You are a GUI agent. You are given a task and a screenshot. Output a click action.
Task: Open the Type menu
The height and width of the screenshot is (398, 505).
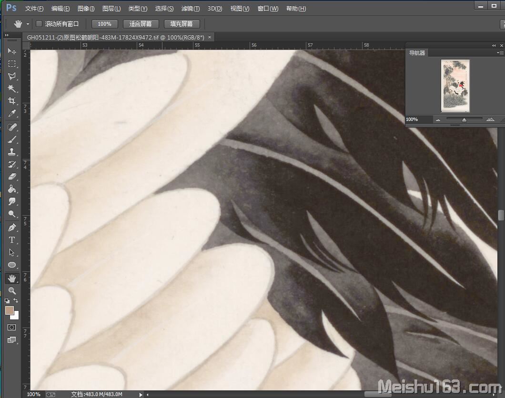click(x=138, y=9)
